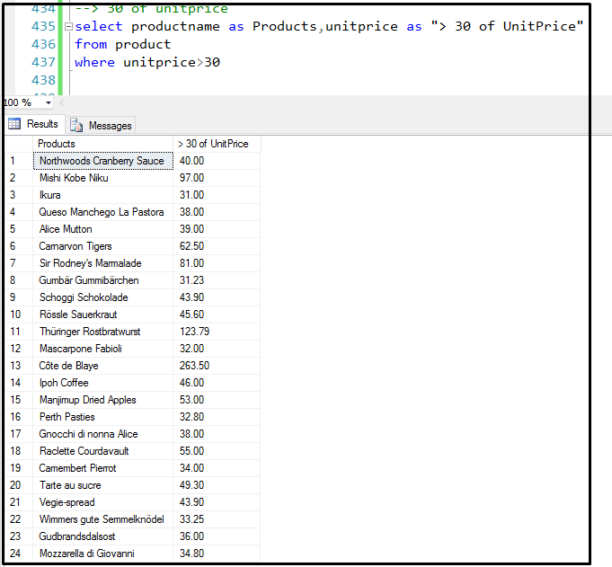Switch to the Messages tab
Viewport: 612px width, 567px height.
tap(101, 125)
